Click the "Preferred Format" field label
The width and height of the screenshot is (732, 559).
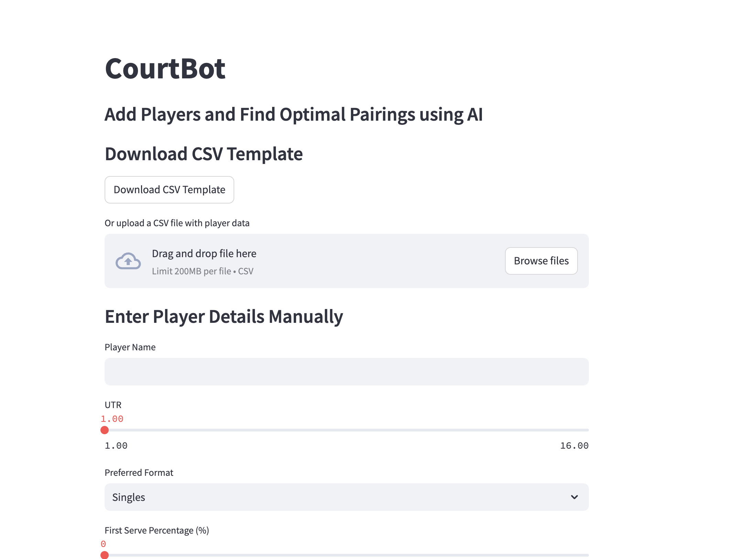click(x=139, y=473)
